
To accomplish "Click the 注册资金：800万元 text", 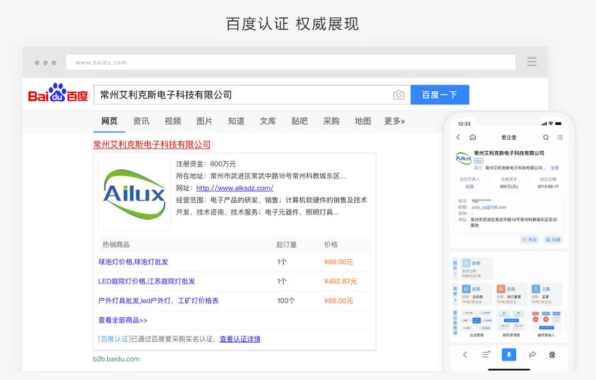I will tap(206, 164).
